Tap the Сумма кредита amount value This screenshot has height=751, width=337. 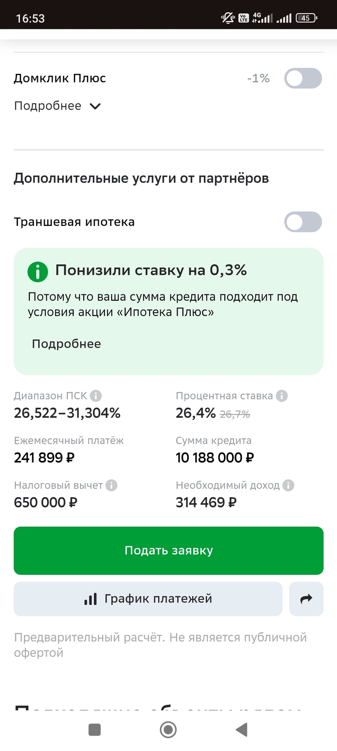[x=215, y=458]
